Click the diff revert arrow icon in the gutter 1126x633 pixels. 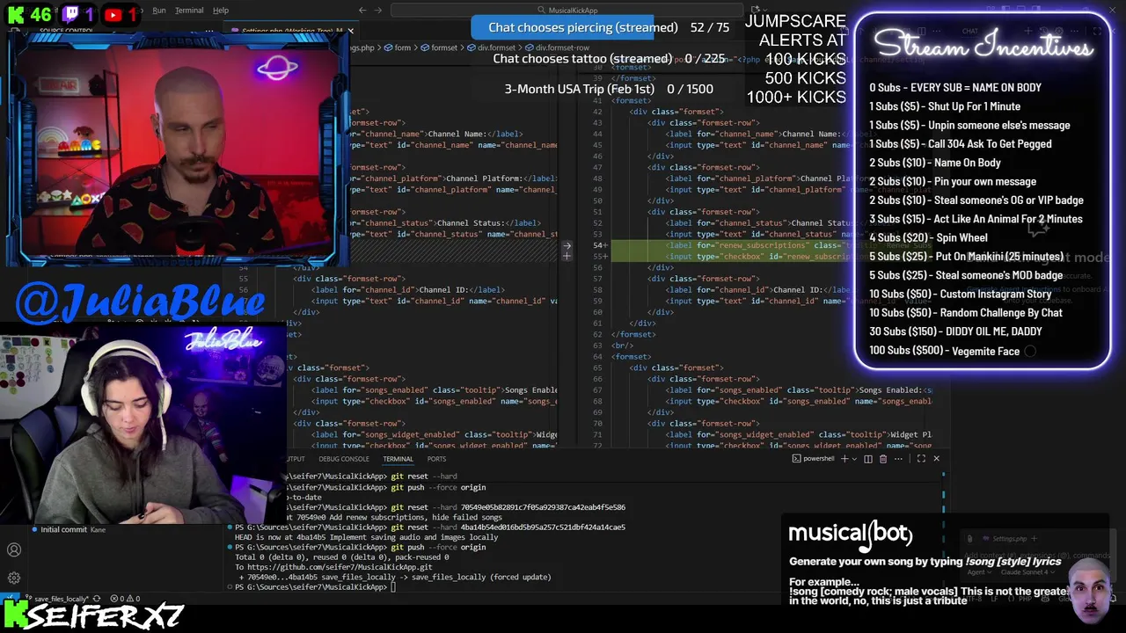pos(567,245)
